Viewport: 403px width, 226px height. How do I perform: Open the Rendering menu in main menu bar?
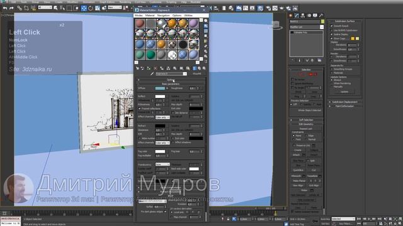pos(125,2)
